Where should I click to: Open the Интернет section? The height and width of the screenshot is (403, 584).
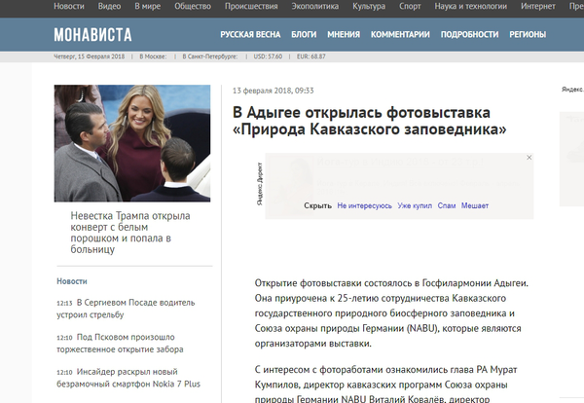click(538, 7)
